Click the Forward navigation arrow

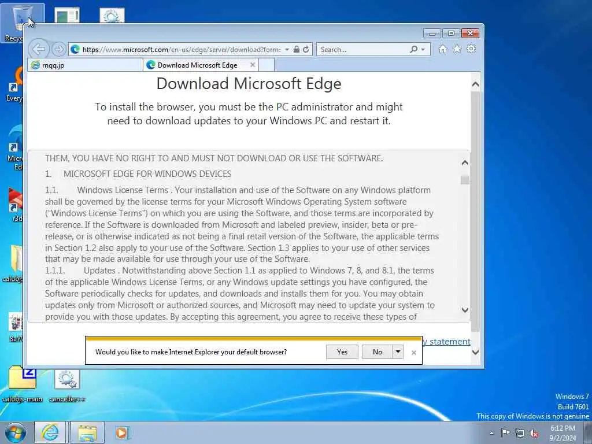58,49
